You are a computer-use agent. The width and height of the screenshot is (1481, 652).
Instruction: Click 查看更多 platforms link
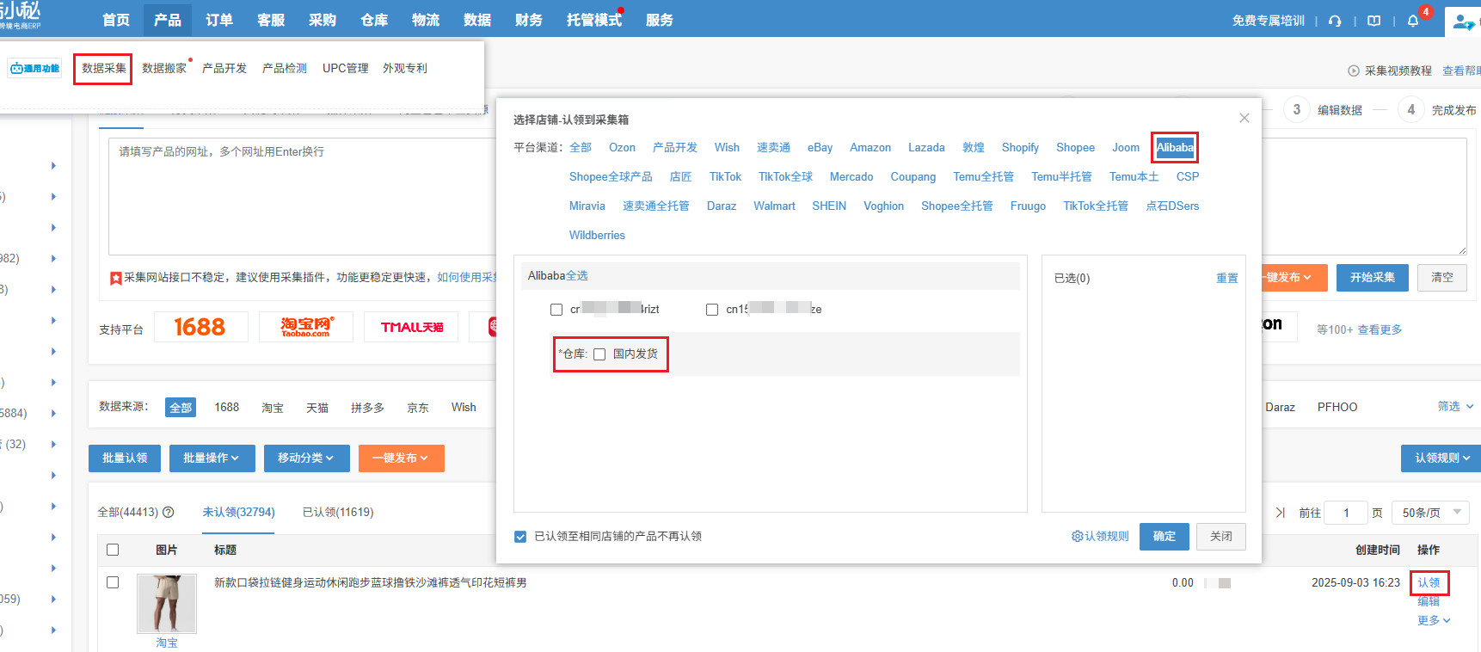(x=1380, y=329)
